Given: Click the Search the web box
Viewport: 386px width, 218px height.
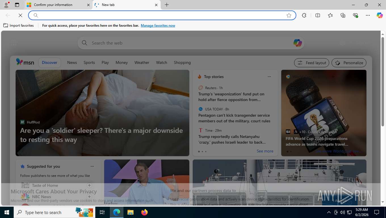Looking at the screenshot, I should point(191,43).
